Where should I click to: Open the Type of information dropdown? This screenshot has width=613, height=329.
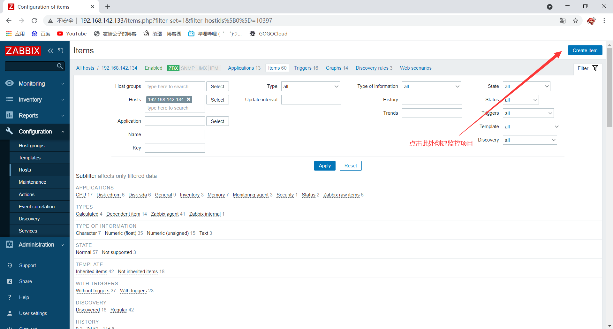click(x=431, y=86)
